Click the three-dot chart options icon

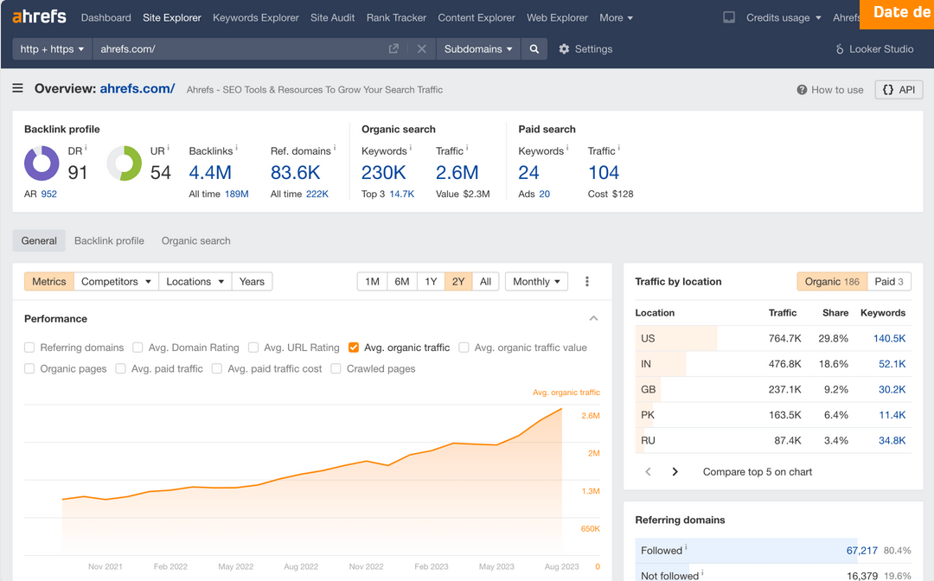[x=587, y=282]
